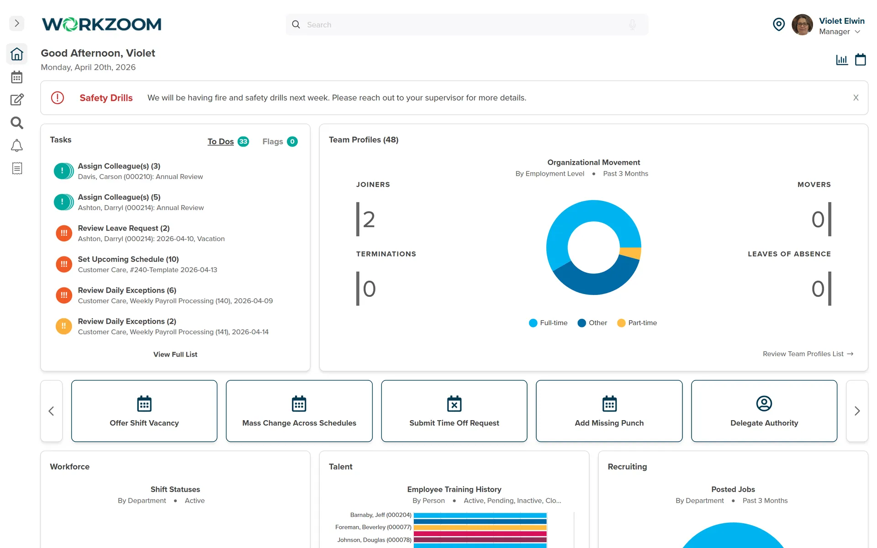Go to next quick actions with right arrow
The width and height of the screenshot is (877, 548).
tap(857, 411)
